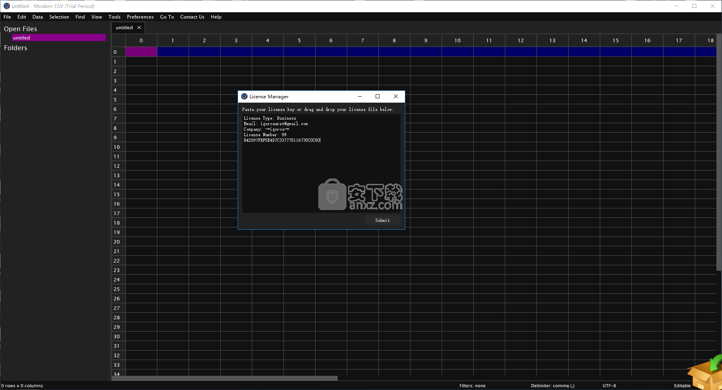
Task: Open the View menu
Action: (96, 17)
